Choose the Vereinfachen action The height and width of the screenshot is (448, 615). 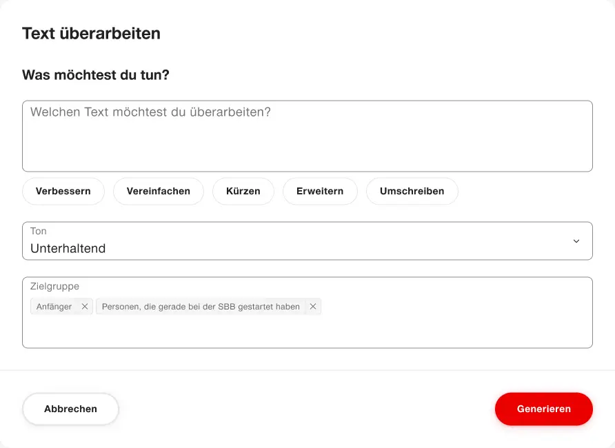pos(158,191)
